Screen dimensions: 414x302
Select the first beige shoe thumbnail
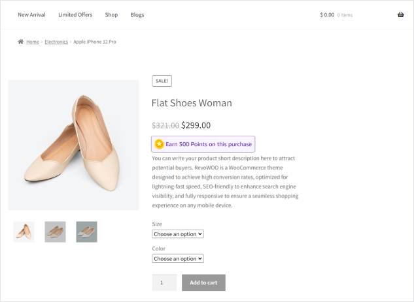point(24,232)
